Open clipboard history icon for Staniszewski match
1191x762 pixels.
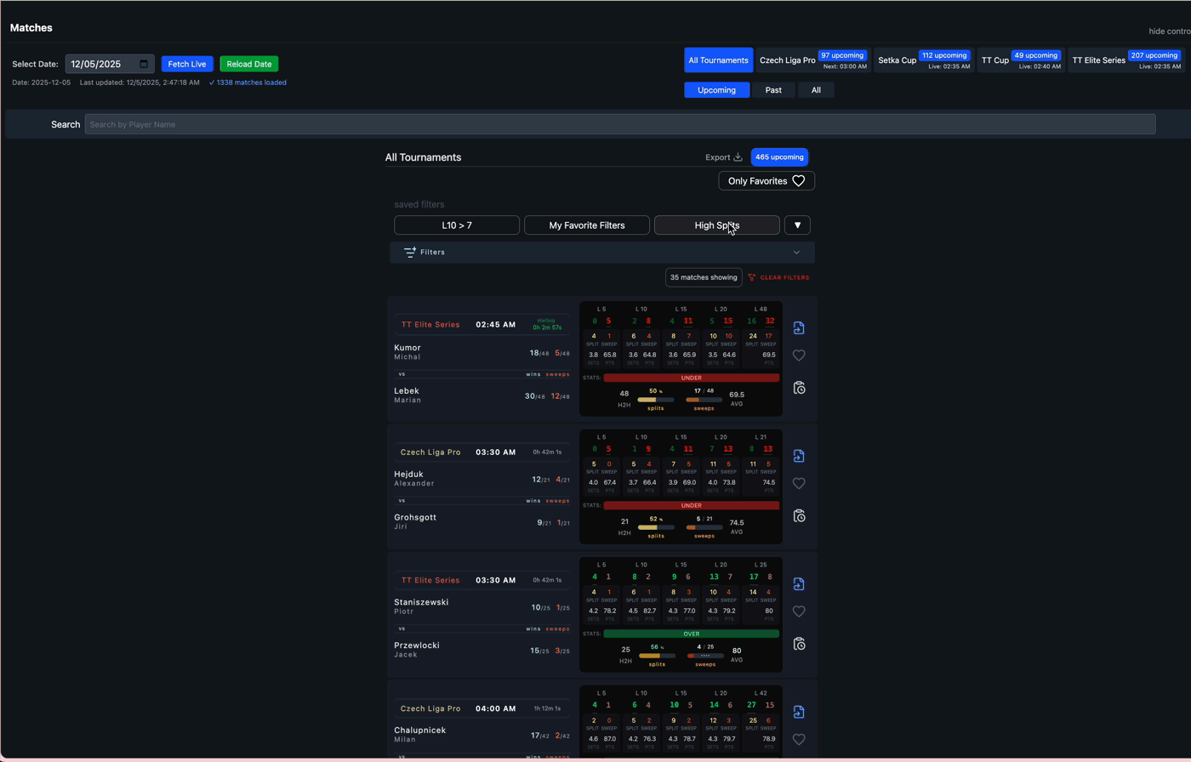pyautogui.click(x=799, y=644)
